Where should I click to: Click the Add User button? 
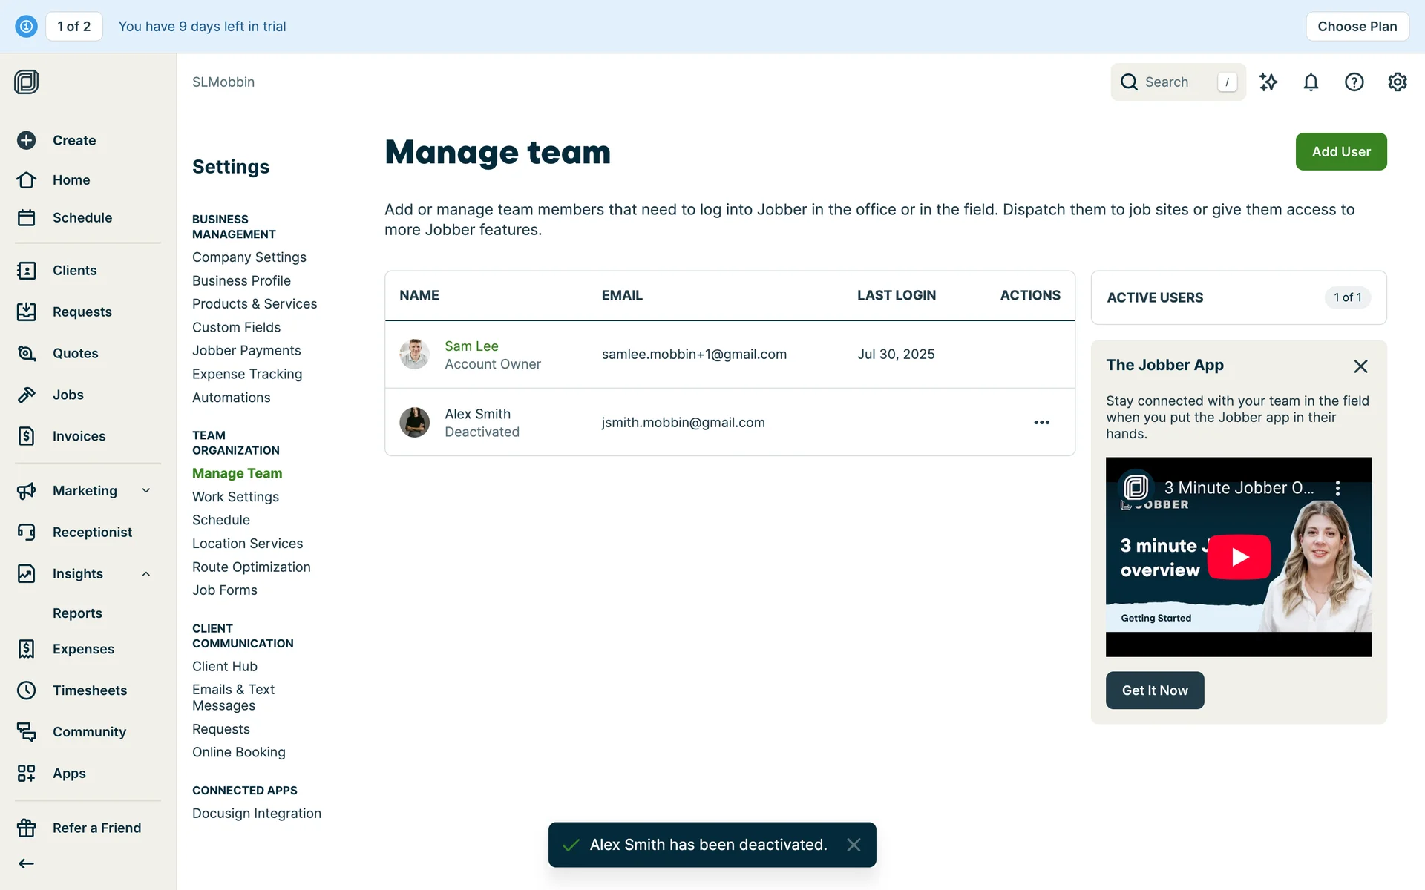(x=1340, y=151)
